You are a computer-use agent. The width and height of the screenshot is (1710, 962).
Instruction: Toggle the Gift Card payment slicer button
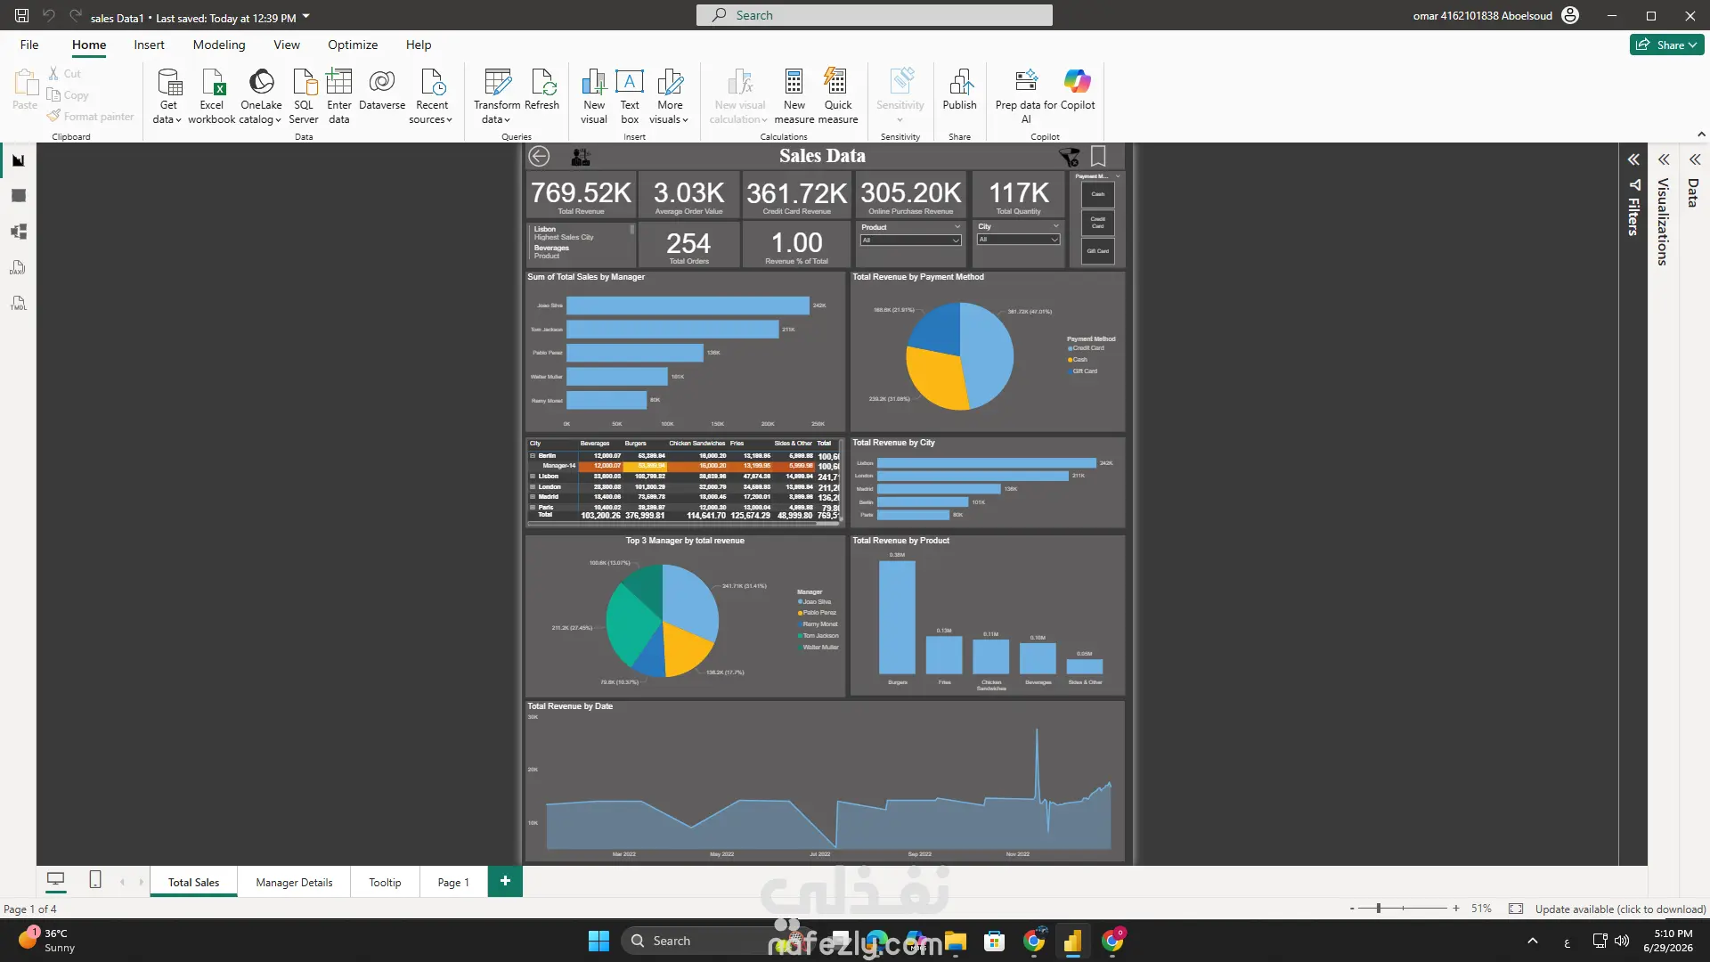pyautogui.click(x=1098, y=251)
